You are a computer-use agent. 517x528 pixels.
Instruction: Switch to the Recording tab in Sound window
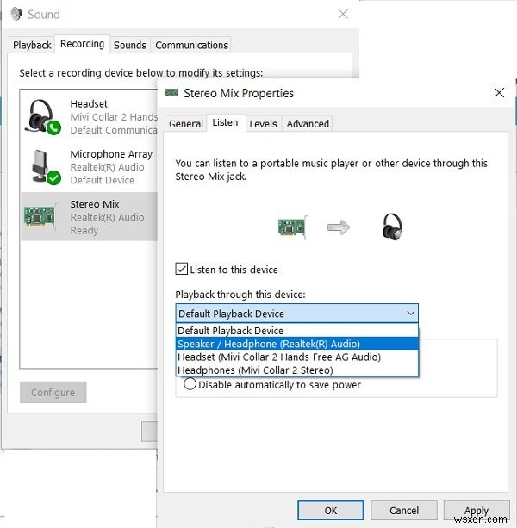pyautogui.click(x=82, y=44)
